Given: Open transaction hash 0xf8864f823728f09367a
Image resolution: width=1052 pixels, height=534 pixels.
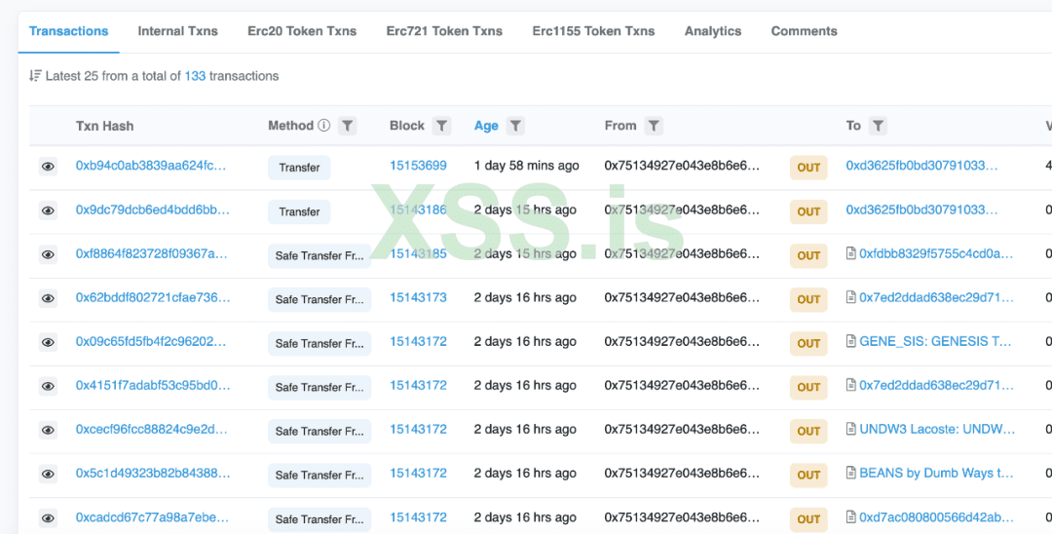Looking at the screenshot, I should (x=152, y=253).
